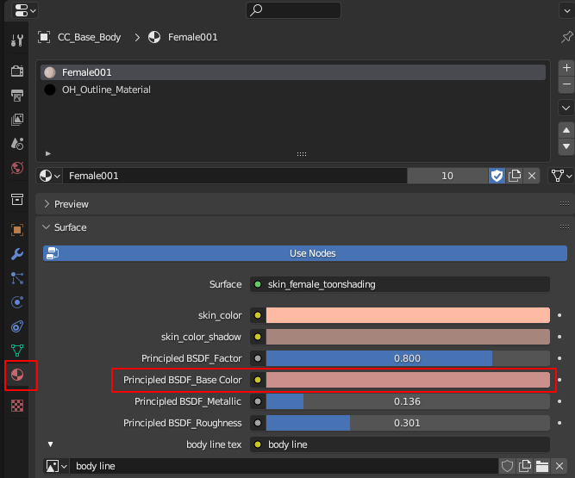The height and width of the screenshot is (478, 575).
Task: Browse images for body line
Action: coord(57,466)
